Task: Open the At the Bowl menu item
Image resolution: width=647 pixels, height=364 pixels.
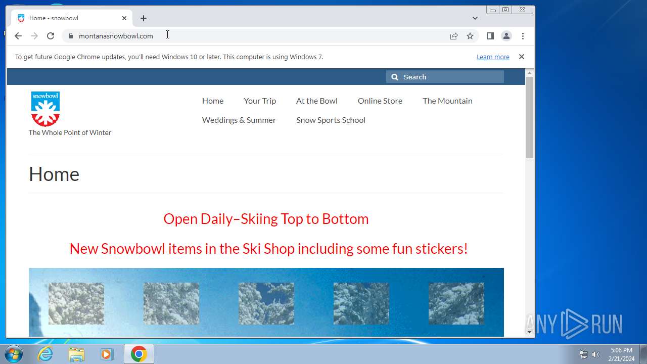Action: [317, 101]
